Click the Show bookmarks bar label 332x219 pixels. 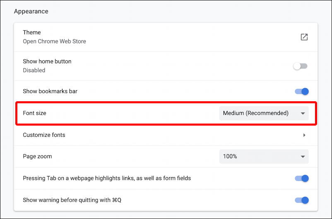(50, 91)
